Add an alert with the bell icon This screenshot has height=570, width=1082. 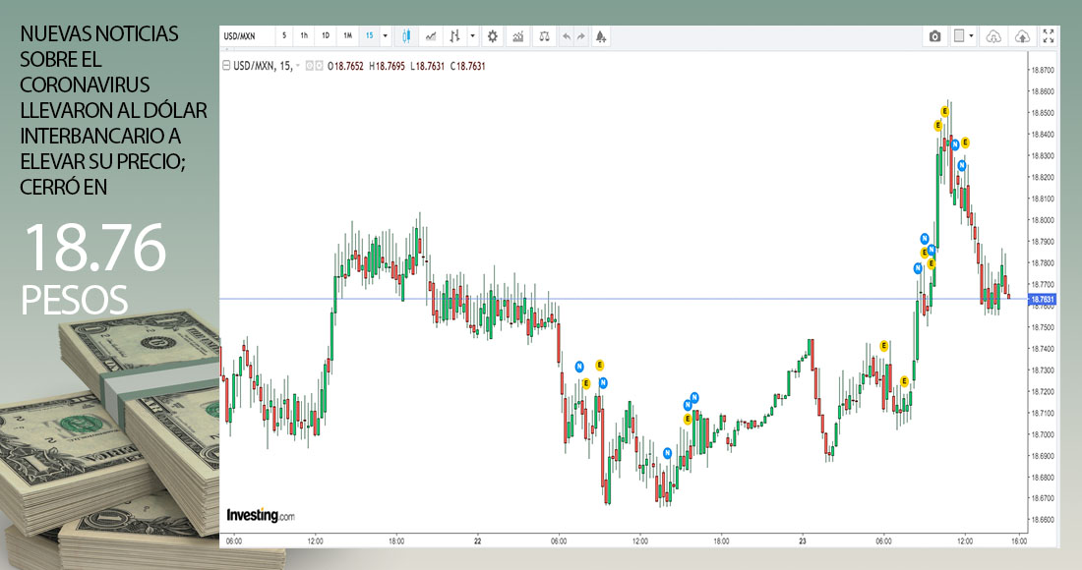pyautogui.click(x=600, y=36)
